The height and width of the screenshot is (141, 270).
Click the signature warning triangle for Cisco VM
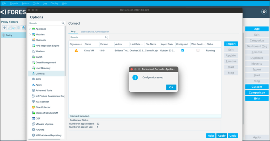tap(76, 50)
